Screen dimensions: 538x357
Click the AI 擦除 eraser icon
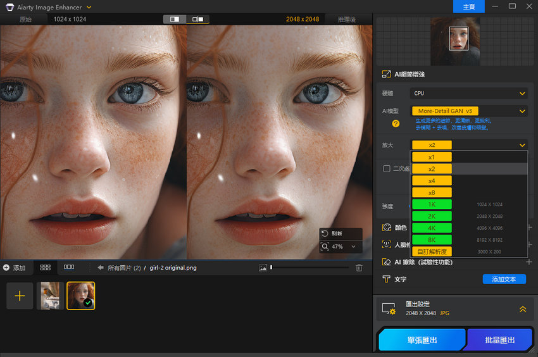pyautogui.click(x=386, y=262)
